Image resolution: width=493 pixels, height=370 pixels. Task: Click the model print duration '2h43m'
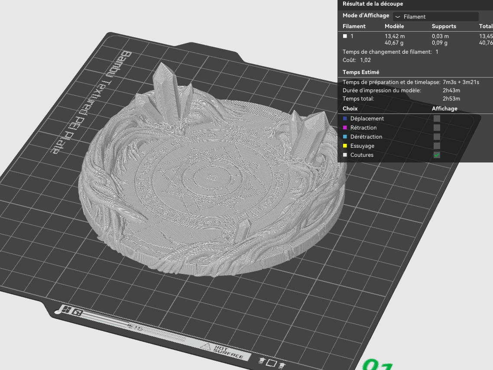[x=451, y=91]
